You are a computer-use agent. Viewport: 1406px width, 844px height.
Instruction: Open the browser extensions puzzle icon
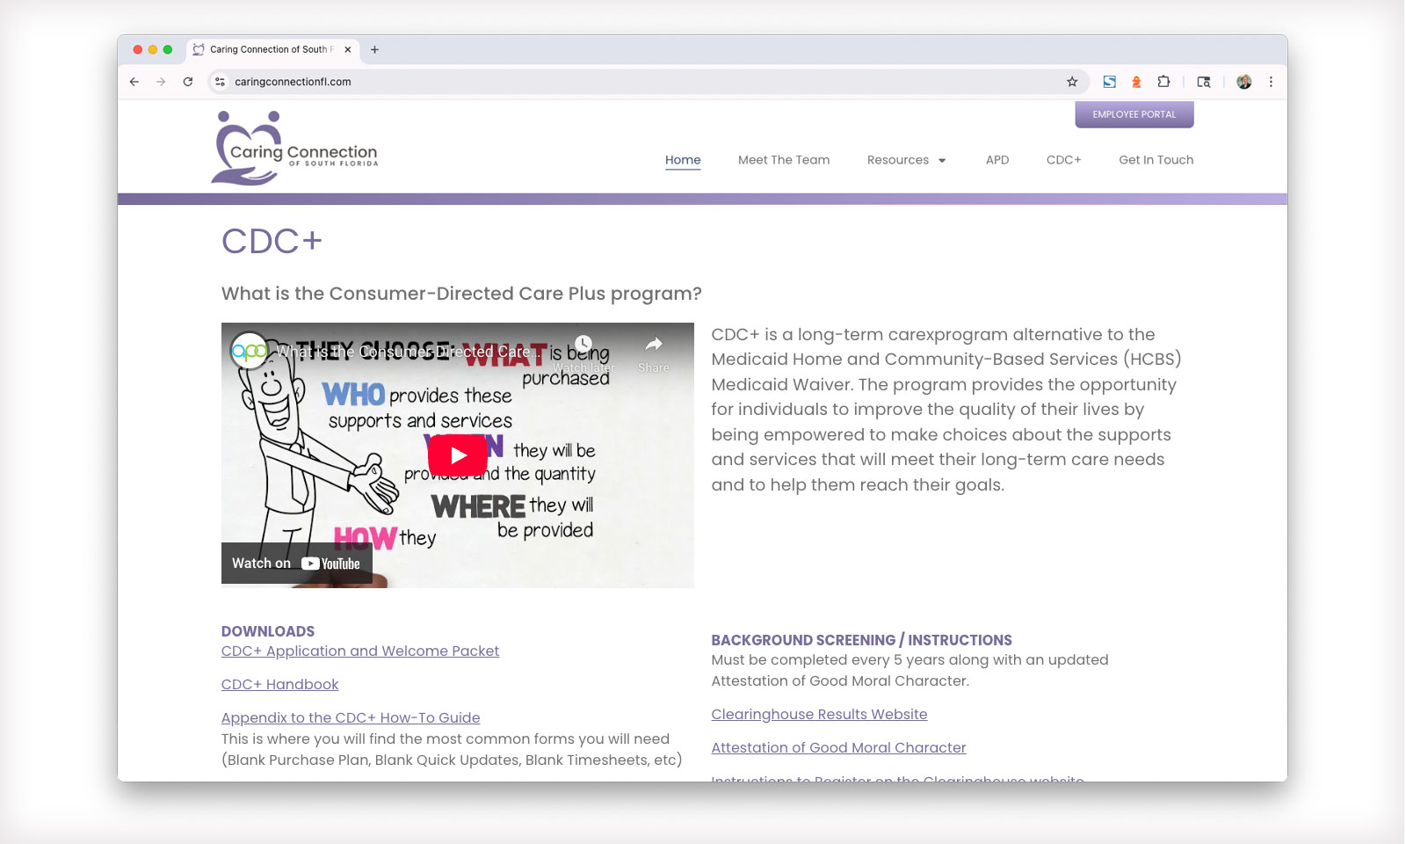[x=1163, y=82]
